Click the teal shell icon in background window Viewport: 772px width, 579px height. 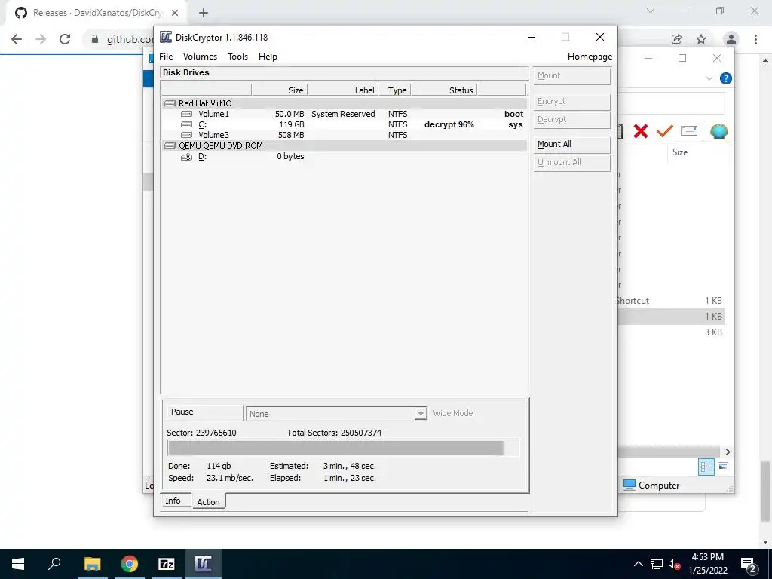718,131
